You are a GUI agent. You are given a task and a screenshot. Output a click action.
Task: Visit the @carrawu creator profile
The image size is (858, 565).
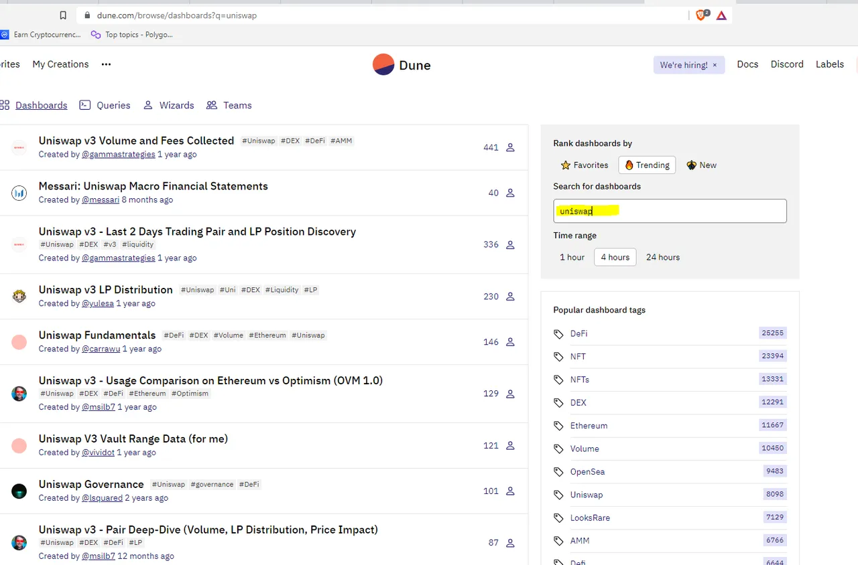(101, 349)
